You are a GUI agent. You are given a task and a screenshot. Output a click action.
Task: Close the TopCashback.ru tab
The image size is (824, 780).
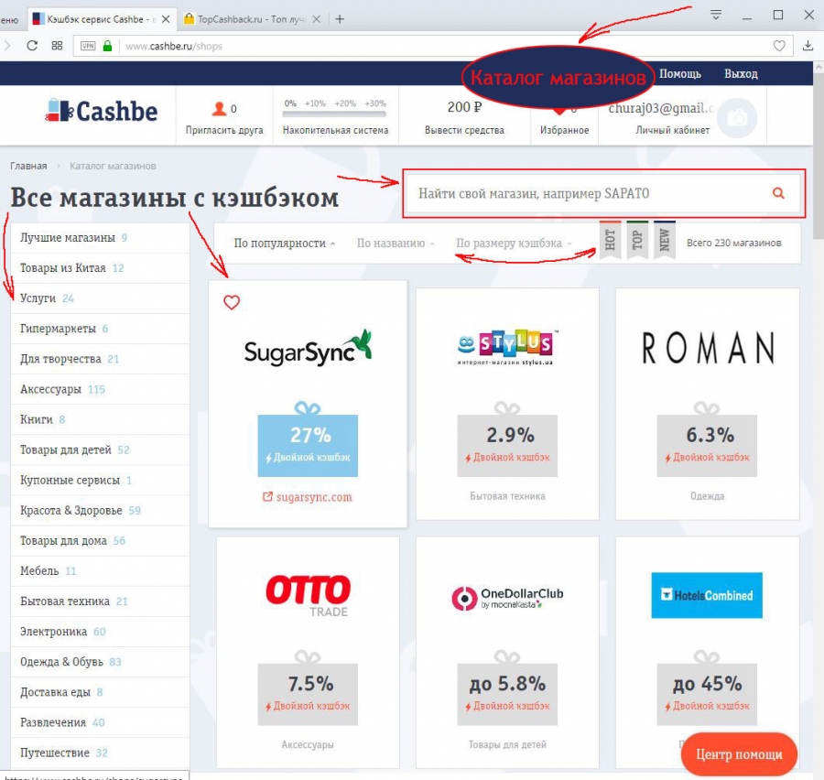point(317,19)
